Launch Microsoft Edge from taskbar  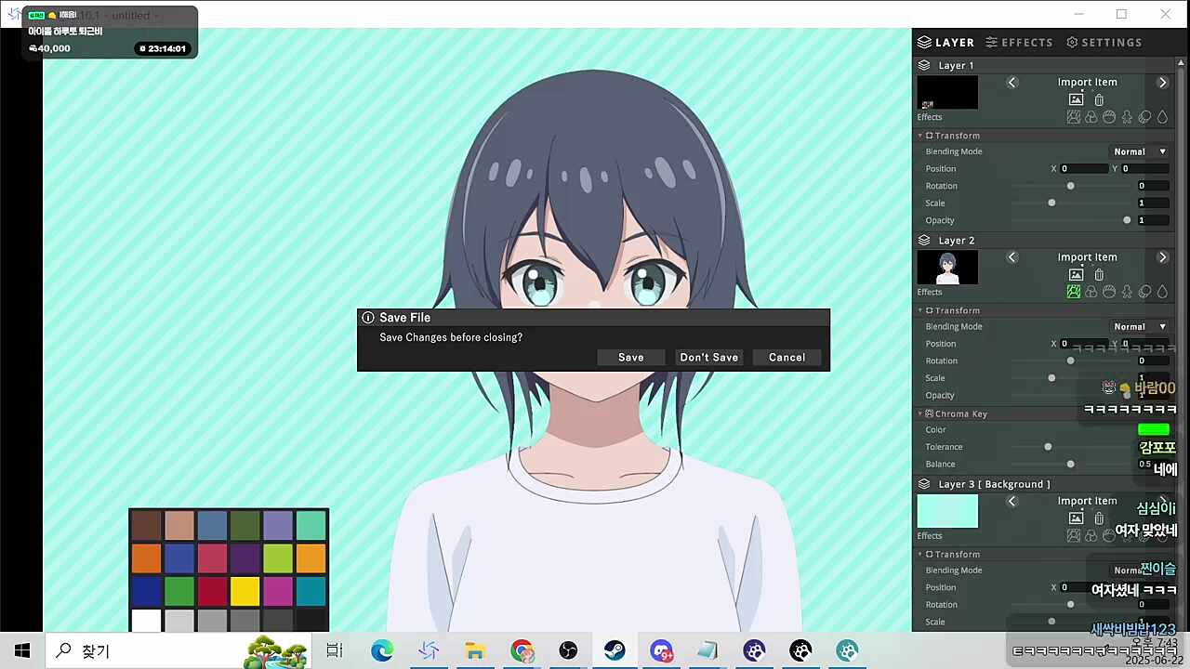382,651
